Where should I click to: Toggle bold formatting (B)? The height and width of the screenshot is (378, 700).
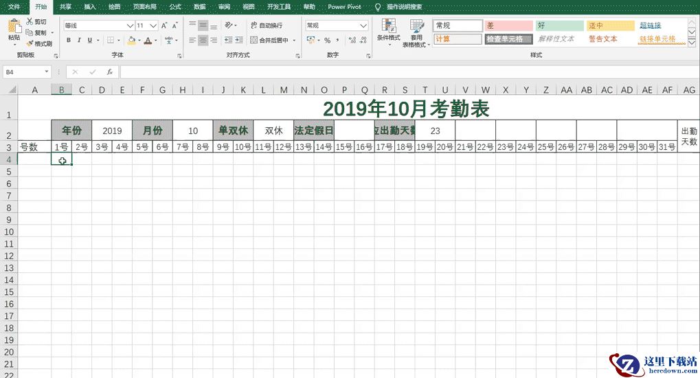tap(69, 41)
